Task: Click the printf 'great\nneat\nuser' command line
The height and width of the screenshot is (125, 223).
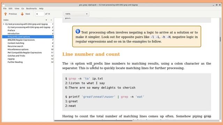Action: [105, 97]
